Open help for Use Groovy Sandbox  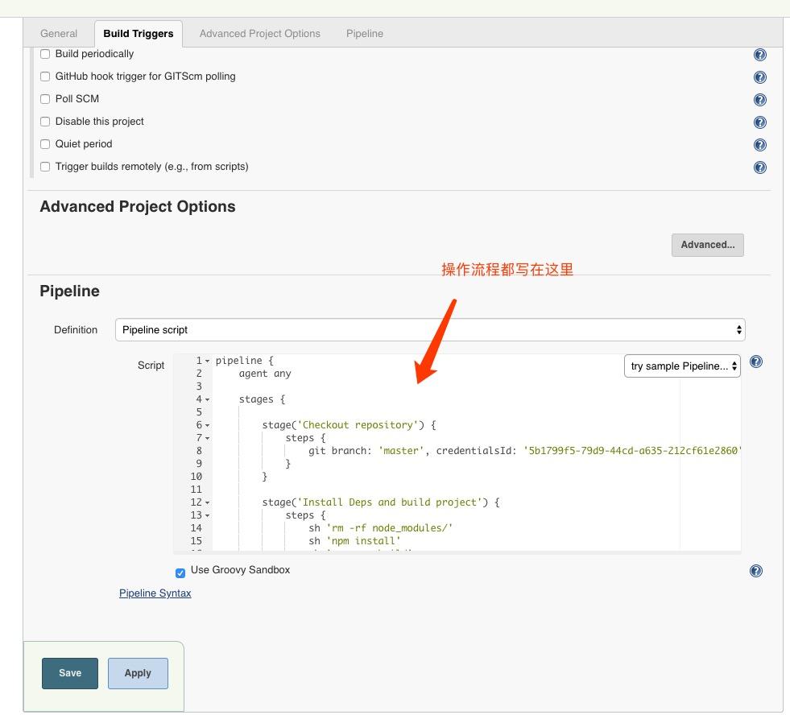[755, 570]
